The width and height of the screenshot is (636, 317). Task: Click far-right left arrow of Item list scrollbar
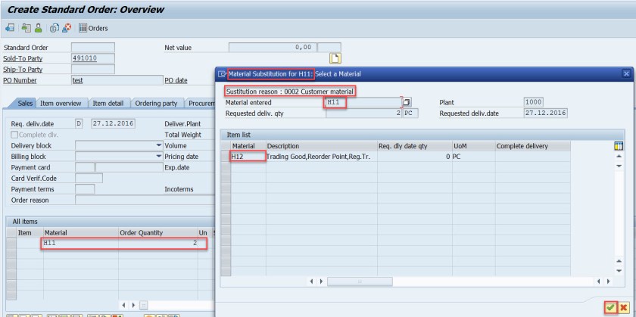pyautogui.click(x=600, y=281)
